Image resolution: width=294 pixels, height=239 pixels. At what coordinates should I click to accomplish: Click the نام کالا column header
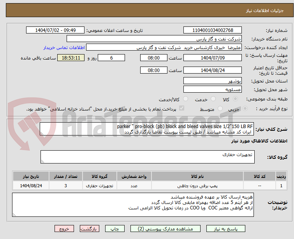click(197, 176)
